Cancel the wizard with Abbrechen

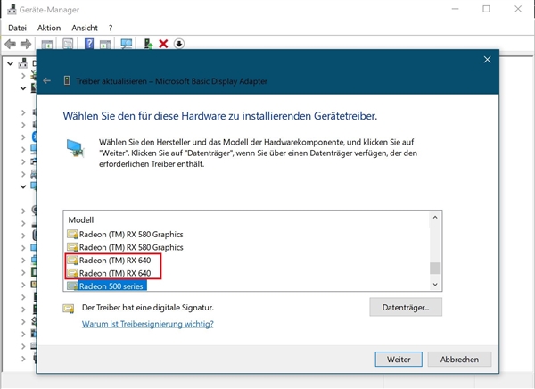(x=459, y=359)
